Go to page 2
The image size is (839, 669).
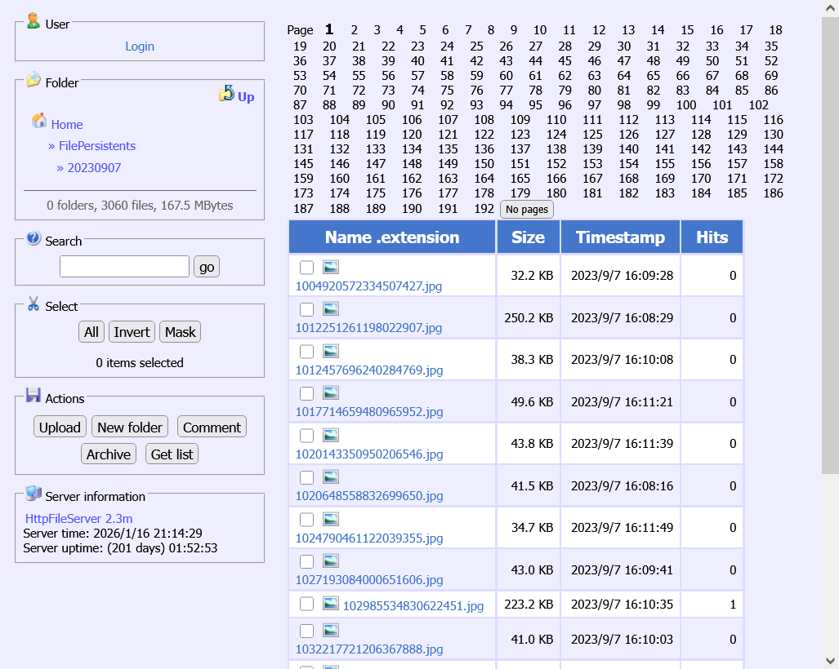point(355,30)
